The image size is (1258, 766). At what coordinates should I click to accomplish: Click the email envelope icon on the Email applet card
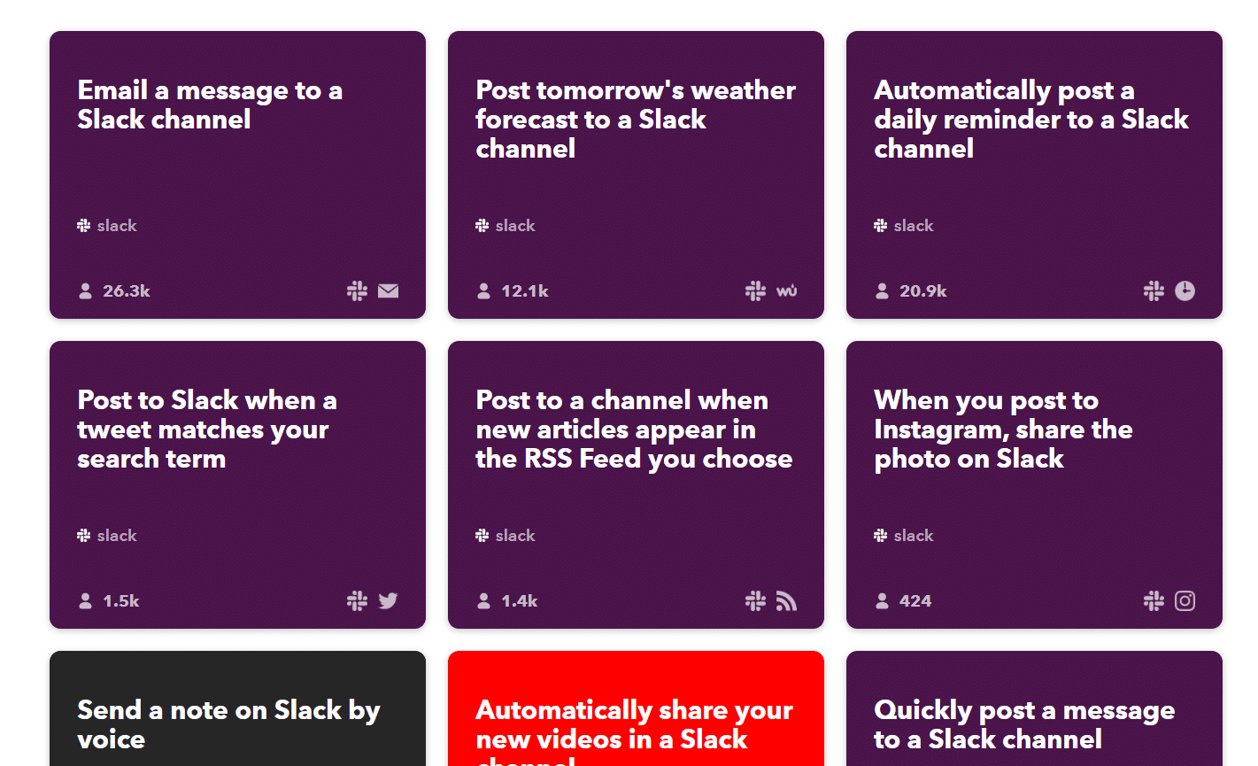[388, 290]
